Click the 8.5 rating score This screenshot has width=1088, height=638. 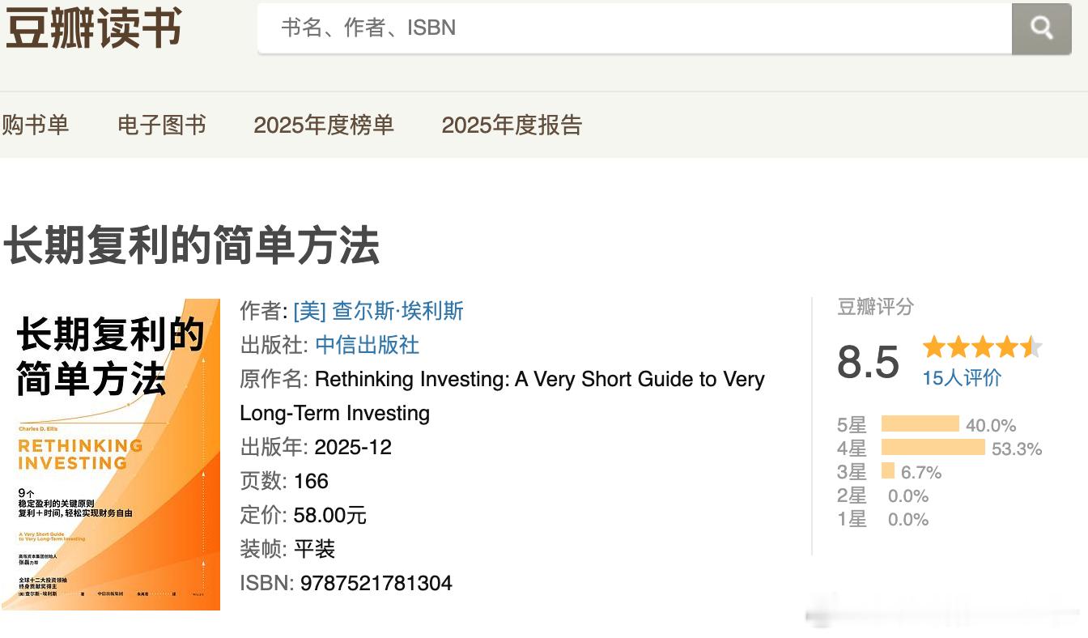point(867,364)
